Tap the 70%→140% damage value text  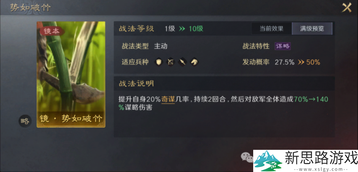click(223, 103)
